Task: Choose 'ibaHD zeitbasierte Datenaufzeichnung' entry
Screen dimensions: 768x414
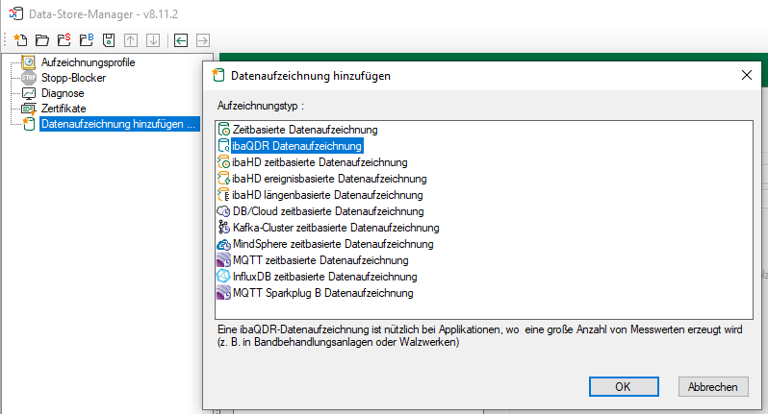Action: click(x=320, y=161)
